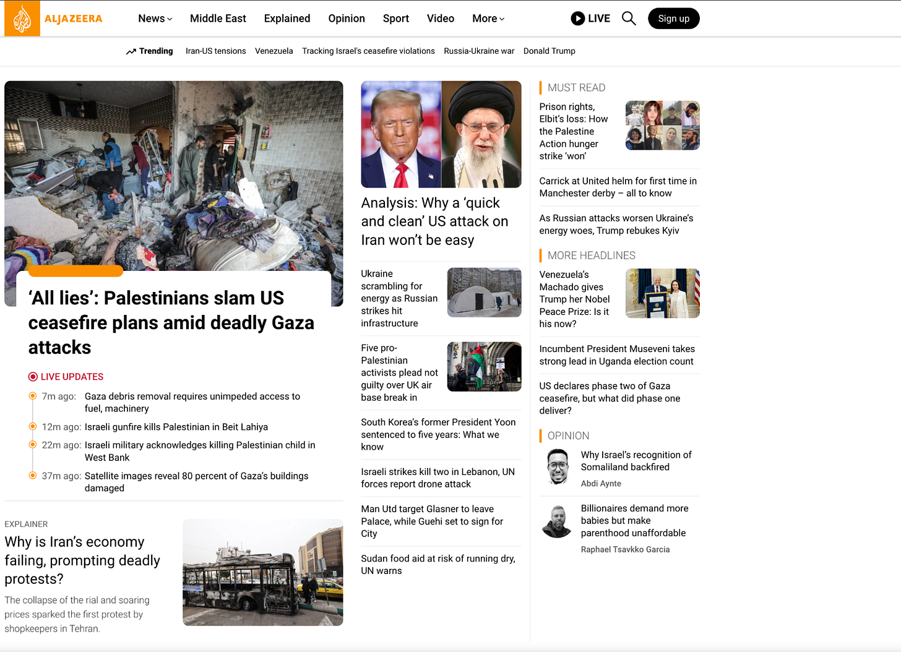Open the Gaza rubble lead story image
Screen dimensions: 901x652
(x=174, y=176)
